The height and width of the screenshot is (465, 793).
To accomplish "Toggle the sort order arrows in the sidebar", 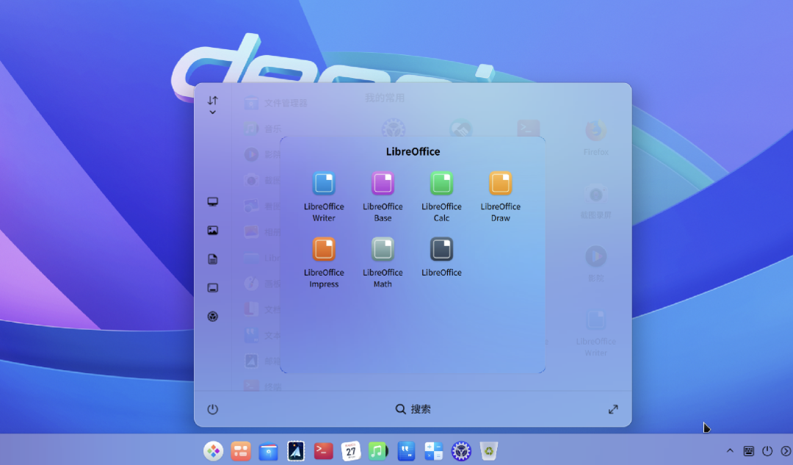I will pos(212,101).
